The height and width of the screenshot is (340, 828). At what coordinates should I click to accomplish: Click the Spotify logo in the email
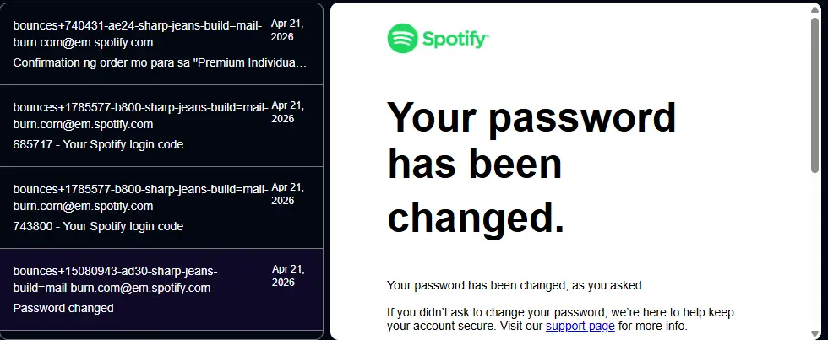pos(438,39)
